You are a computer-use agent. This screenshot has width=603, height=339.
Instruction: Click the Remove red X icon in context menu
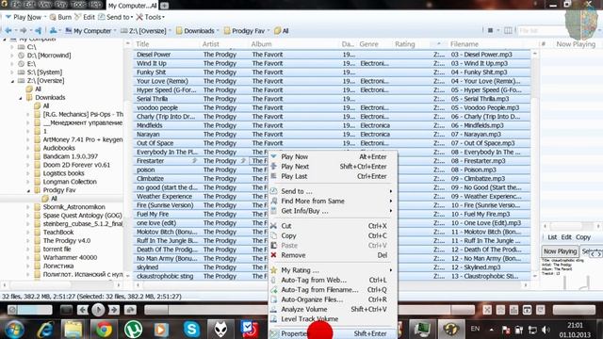pos(273,255)
